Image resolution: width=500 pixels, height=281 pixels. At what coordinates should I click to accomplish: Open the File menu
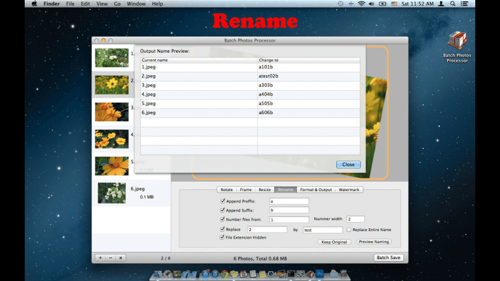[x=70, y=4]
